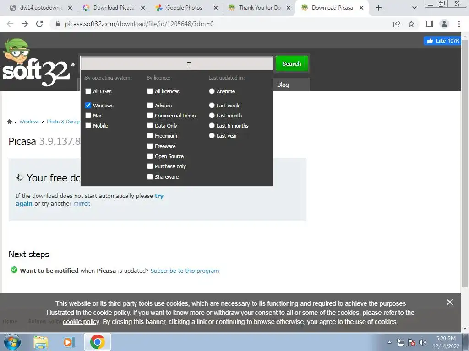Image resolution: width=469 pixels, height=351 pixels.
Task: Open the Windows Start button
Action: click(12, 342)
